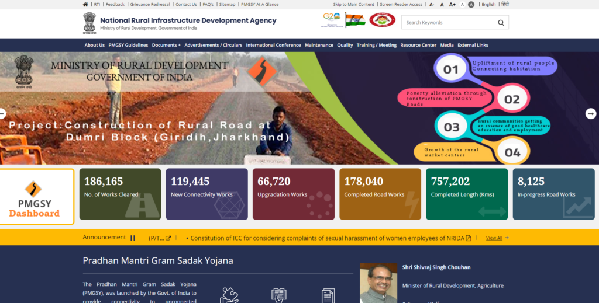
Task: Click the View All announcements link
Action: [x=494, y=238]
